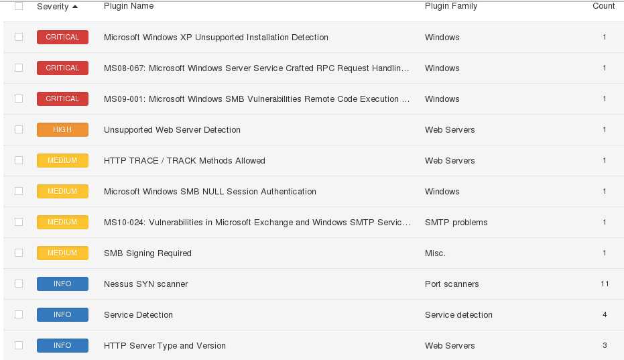Screen dimensions: 624x360
Task: Click the Nessus SYN scanner count of 11
Action: click(605, 284)
